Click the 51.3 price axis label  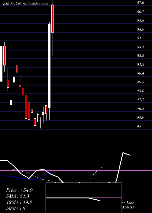coord(140,64)
